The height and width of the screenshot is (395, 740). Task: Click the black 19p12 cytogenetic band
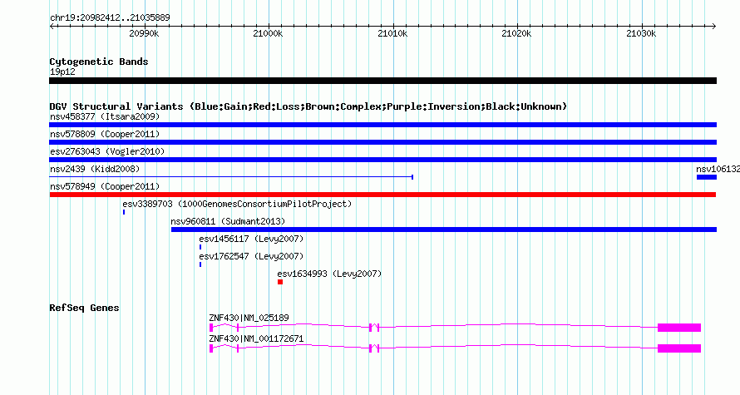coord(382,81)
